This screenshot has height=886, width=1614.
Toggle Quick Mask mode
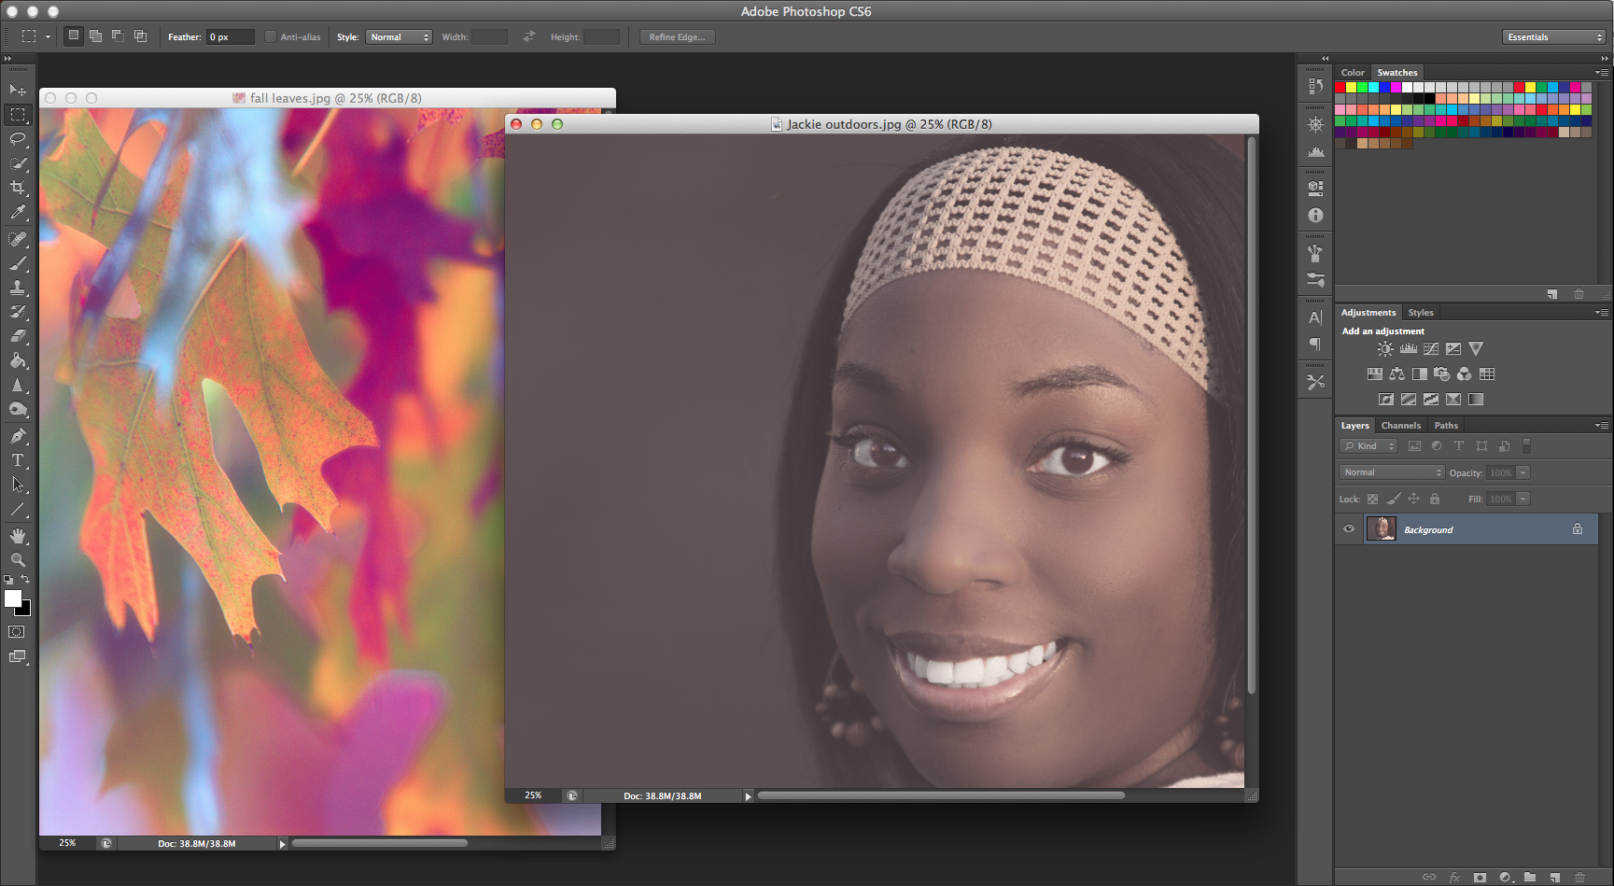coord(17,632)
